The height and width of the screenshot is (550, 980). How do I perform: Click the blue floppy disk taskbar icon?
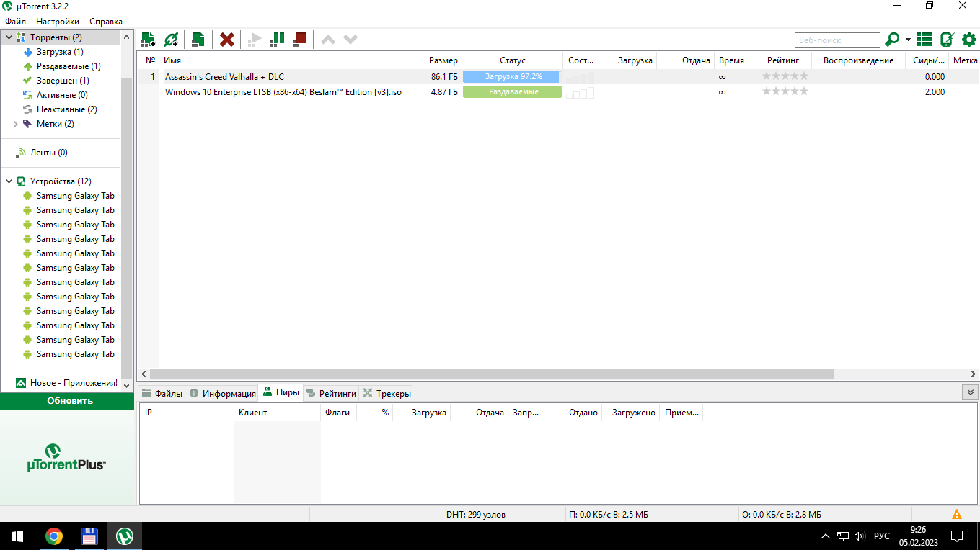tap(89, 536)
